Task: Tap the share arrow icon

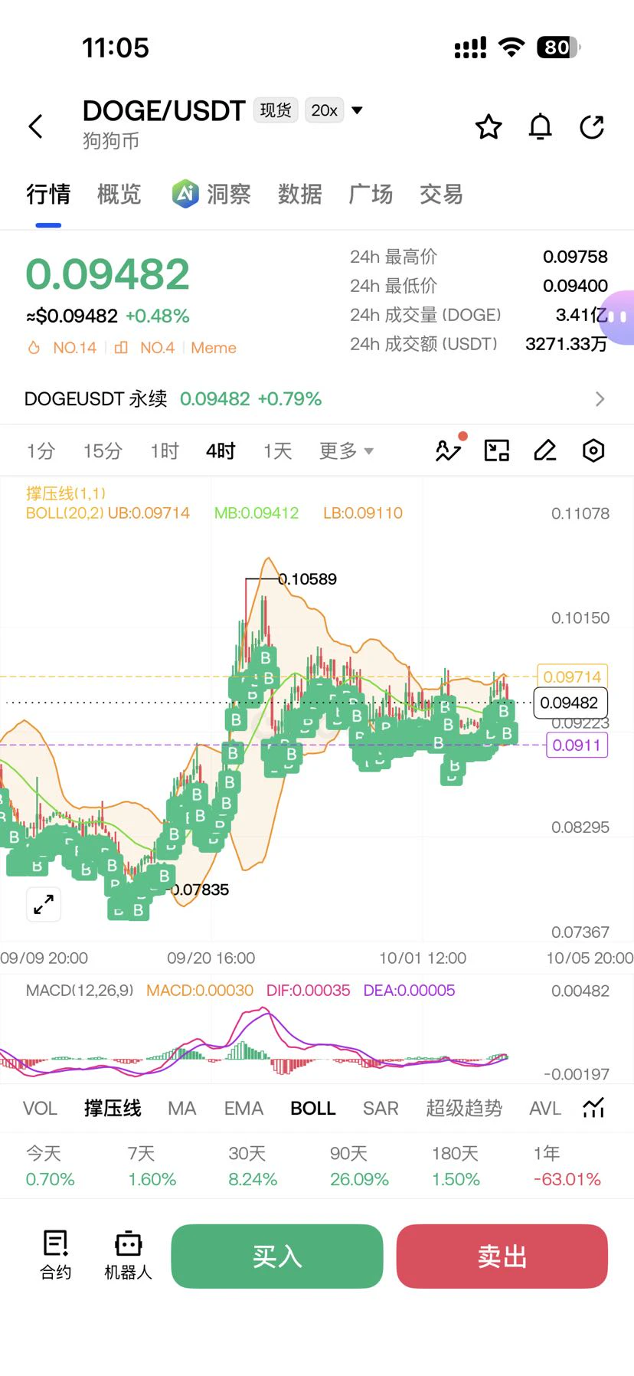Action: [x=592, y=126]
